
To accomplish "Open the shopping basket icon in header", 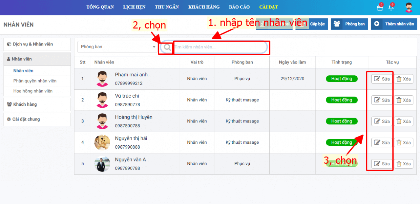I will (x=380, y=8).
